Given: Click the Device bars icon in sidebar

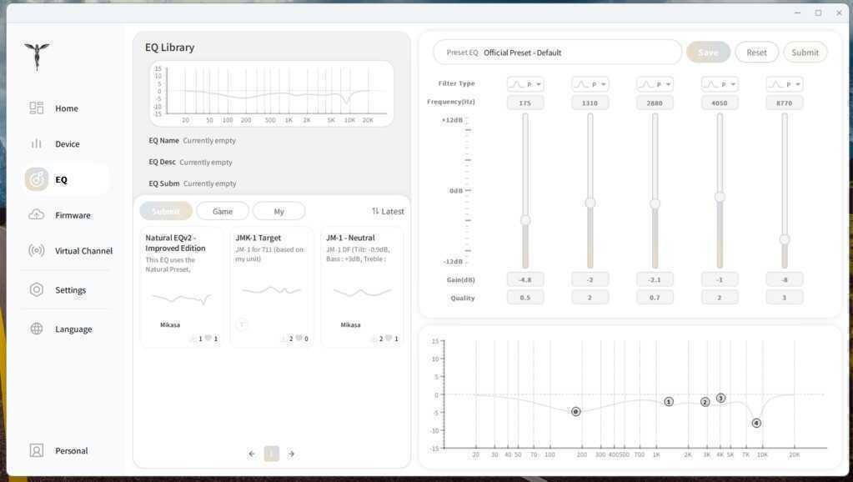Looking at the screenshot, I should [37, 143].
